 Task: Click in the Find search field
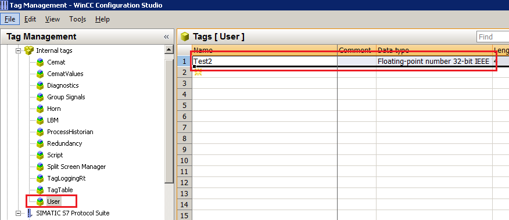(x=493, y=37)
